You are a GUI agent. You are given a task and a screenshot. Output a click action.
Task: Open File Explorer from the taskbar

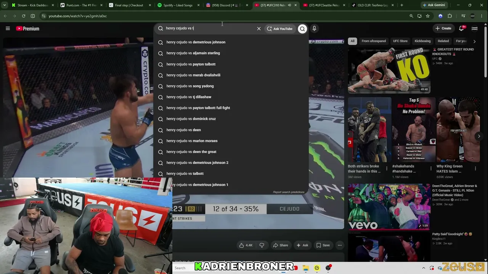point(306,268)
